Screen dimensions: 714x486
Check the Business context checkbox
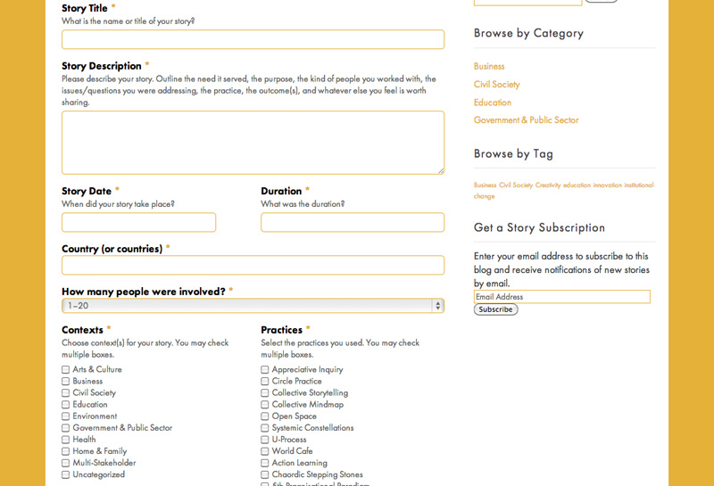point(65,382)
